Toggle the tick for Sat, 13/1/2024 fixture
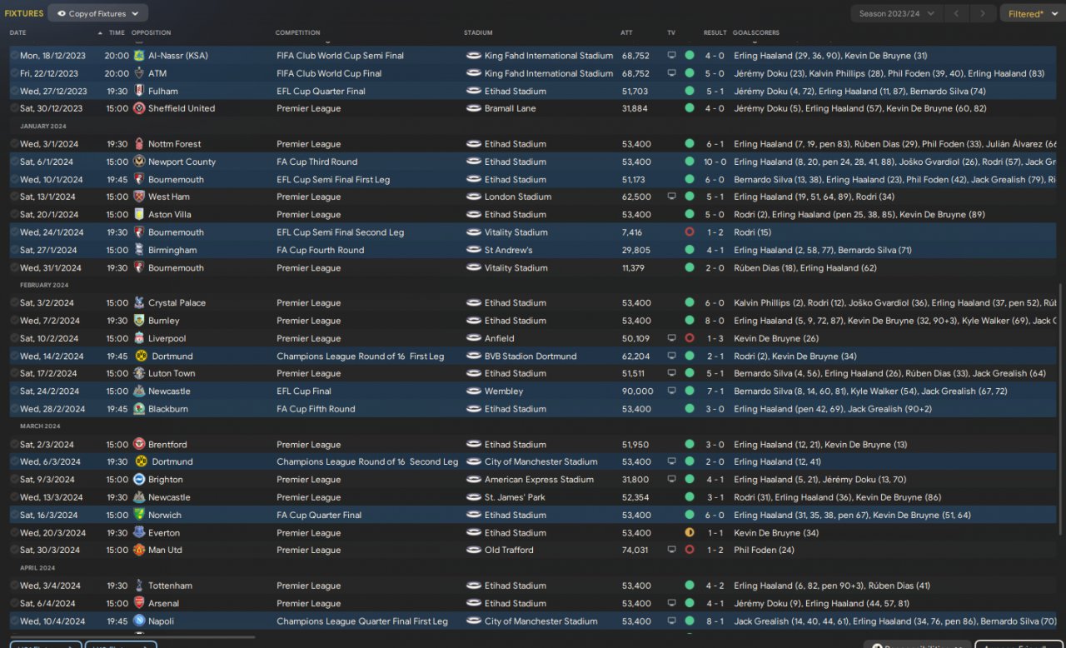The width and height of the screenshot is (1066, 648). pos(14,197)
